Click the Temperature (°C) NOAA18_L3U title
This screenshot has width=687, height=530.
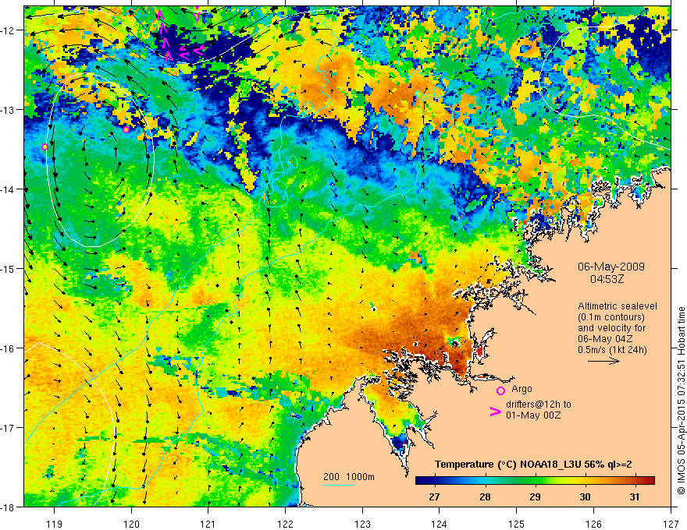click(533, 465)
